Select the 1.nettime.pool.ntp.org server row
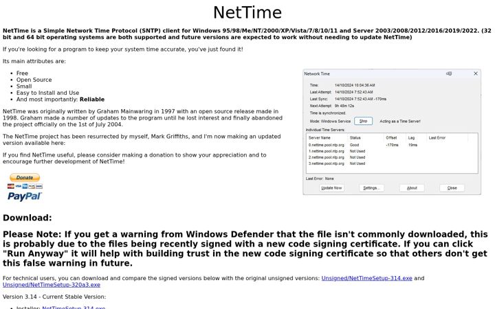Image resolution: width=495 pixels, height=309 pixels. pos(392,151)
